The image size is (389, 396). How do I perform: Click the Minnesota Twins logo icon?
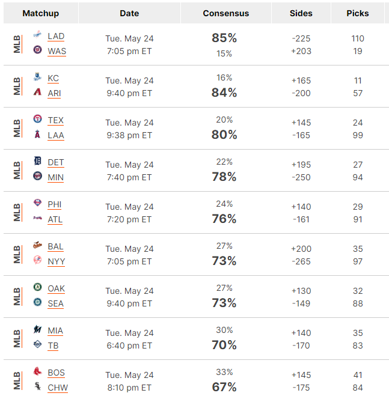click(37, 176)
